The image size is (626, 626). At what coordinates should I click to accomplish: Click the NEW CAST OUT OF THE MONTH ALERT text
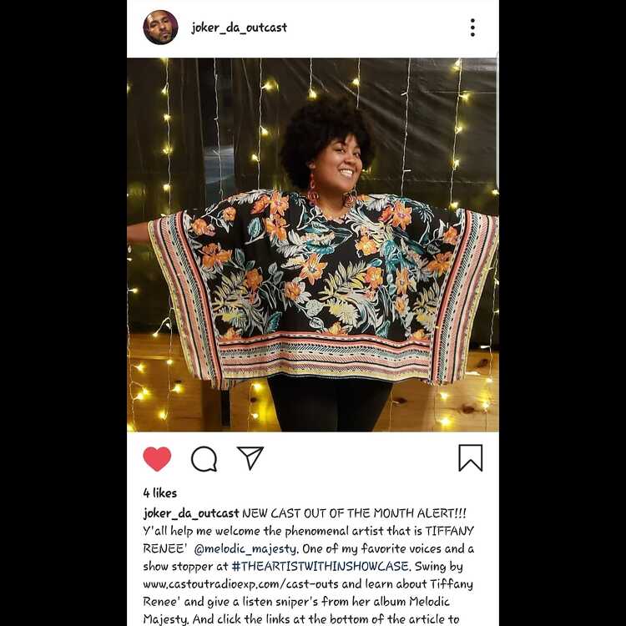point(354,513)
